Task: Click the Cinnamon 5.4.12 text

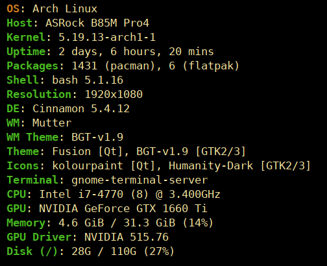Action: coord(81,108)
